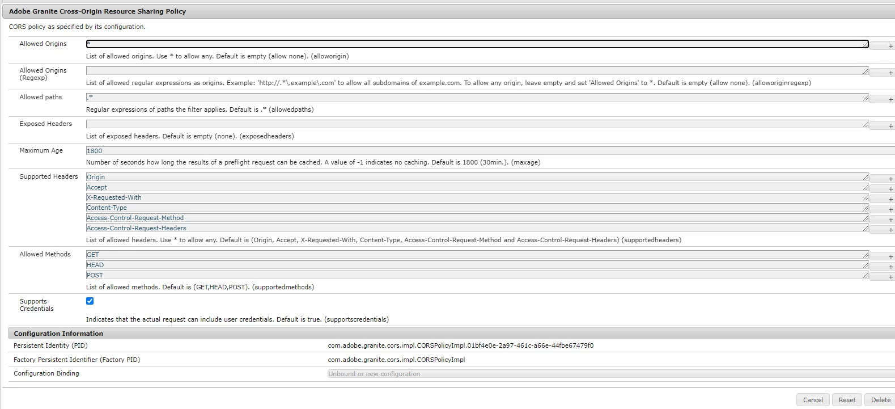Add Allowed paths entry with plus

pyautogui.click(x=883, y=99)
